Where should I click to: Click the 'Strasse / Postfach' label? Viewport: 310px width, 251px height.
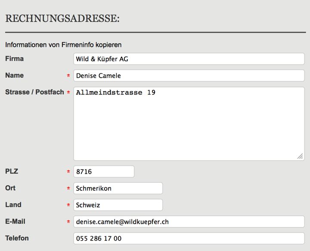coord(34,92)
